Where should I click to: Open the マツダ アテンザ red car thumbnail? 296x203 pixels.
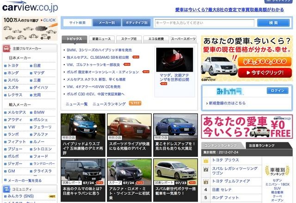click(175, 60)
